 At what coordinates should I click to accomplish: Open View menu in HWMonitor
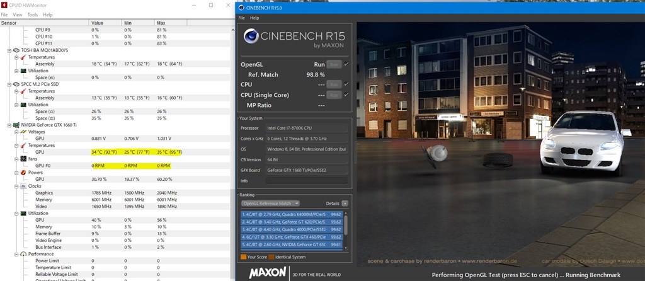[x=18, y=15]
